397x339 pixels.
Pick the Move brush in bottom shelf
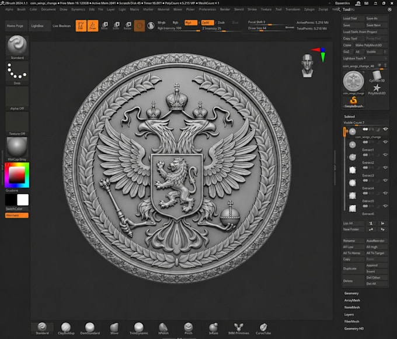[x=114, y=329]
